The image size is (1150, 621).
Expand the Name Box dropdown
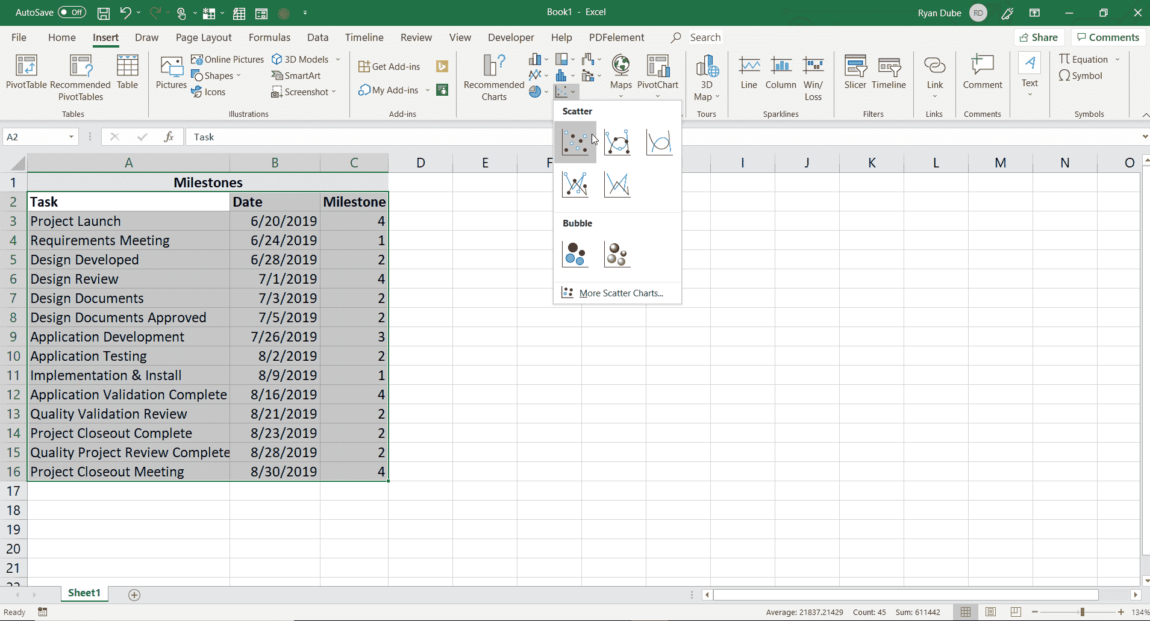tap(71, 137)
